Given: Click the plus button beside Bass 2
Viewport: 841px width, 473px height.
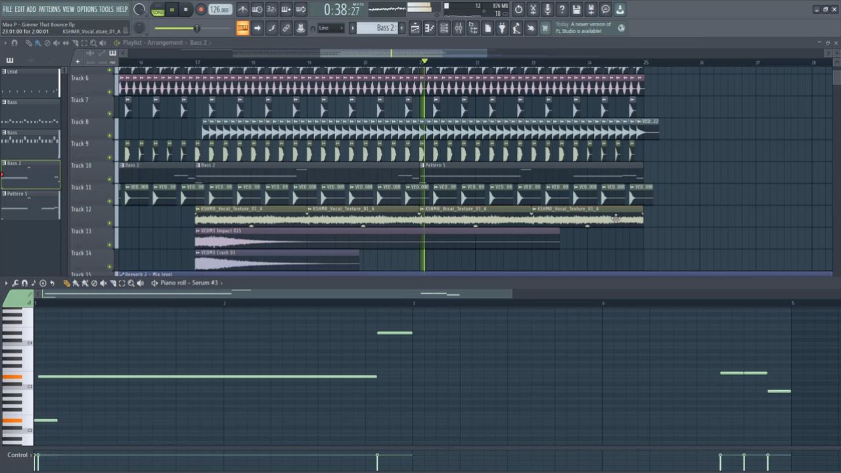Looking at the screenshot, I should coord(401,28).
